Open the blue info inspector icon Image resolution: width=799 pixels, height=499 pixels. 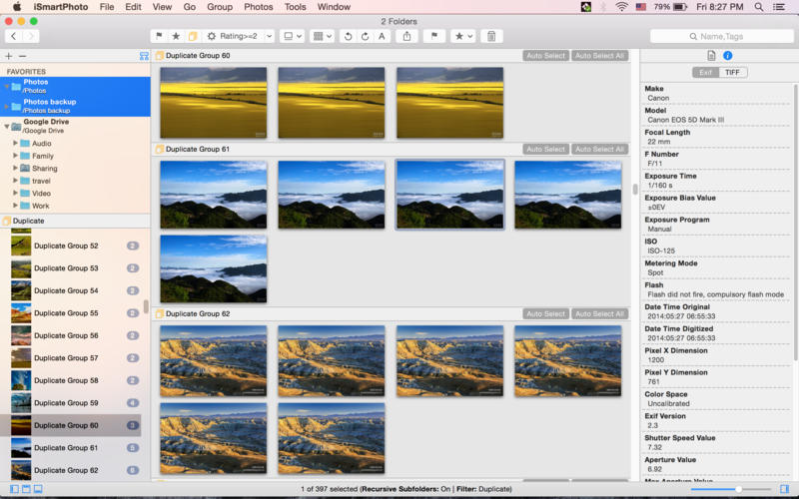point(727,56)
